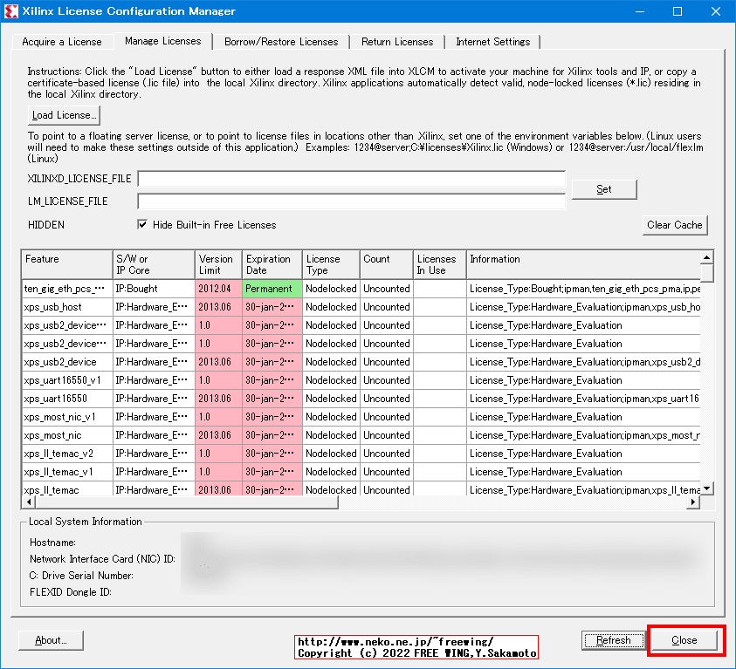Image resolution: width=736 pixels, height=669 pixels.
Task: Click the Version Limit column header
Action: point(219,264)
